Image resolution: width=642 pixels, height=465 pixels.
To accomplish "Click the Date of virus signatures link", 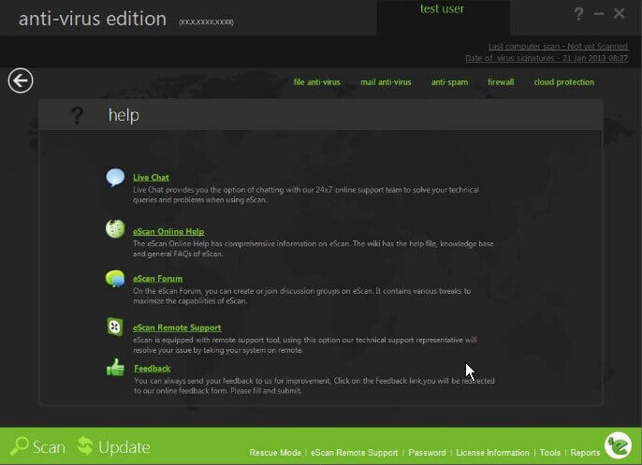I will coord(547,58).
